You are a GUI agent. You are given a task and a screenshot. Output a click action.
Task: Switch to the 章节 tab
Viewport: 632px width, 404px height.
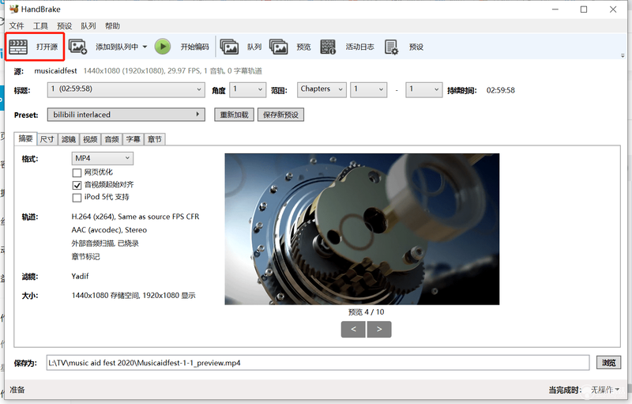(154, 139)
